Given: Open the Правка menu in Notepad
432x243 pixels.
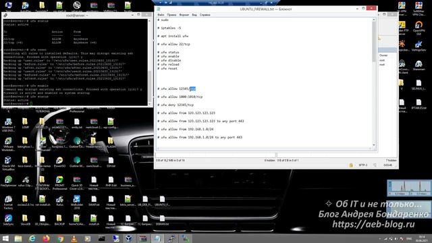Looking at the screenshot, I should (x=171, y=15).
